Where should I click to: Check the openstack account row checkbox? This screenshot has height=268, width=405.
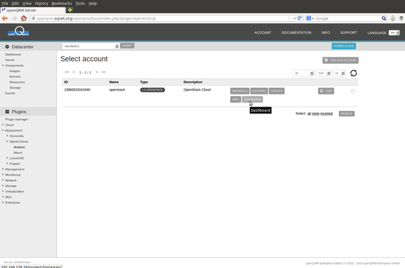pyautogui.click(x=352, y=91)
